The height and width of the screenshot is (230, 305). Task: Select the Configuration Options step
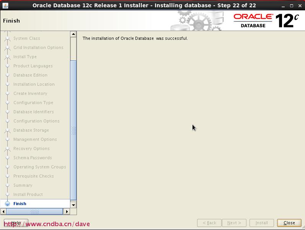click(x=36, y=121)
